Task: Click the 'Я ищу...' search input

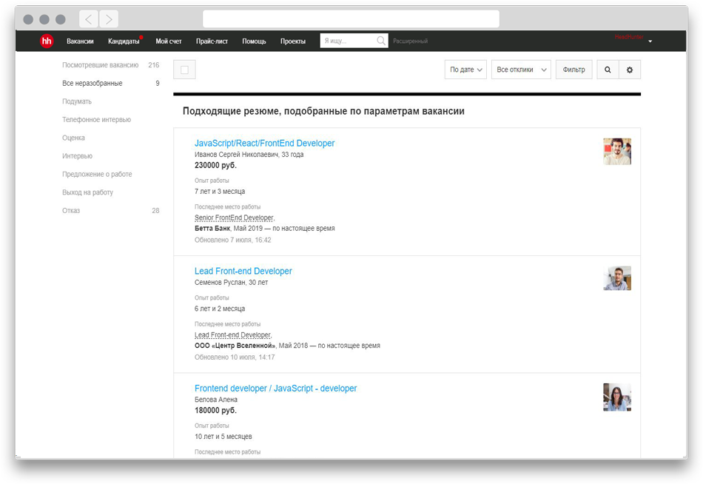Action: coord(348,41)
